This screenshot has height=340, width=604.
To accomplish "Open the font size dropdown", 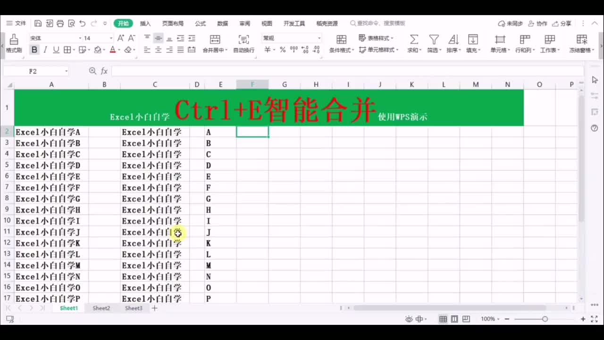I will 109,38.
